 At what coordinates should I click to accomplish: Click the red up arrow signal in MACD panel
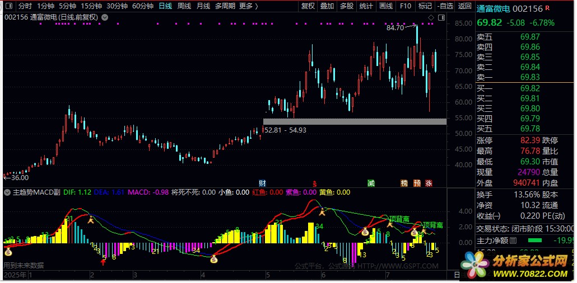click(x=104, y=261)
